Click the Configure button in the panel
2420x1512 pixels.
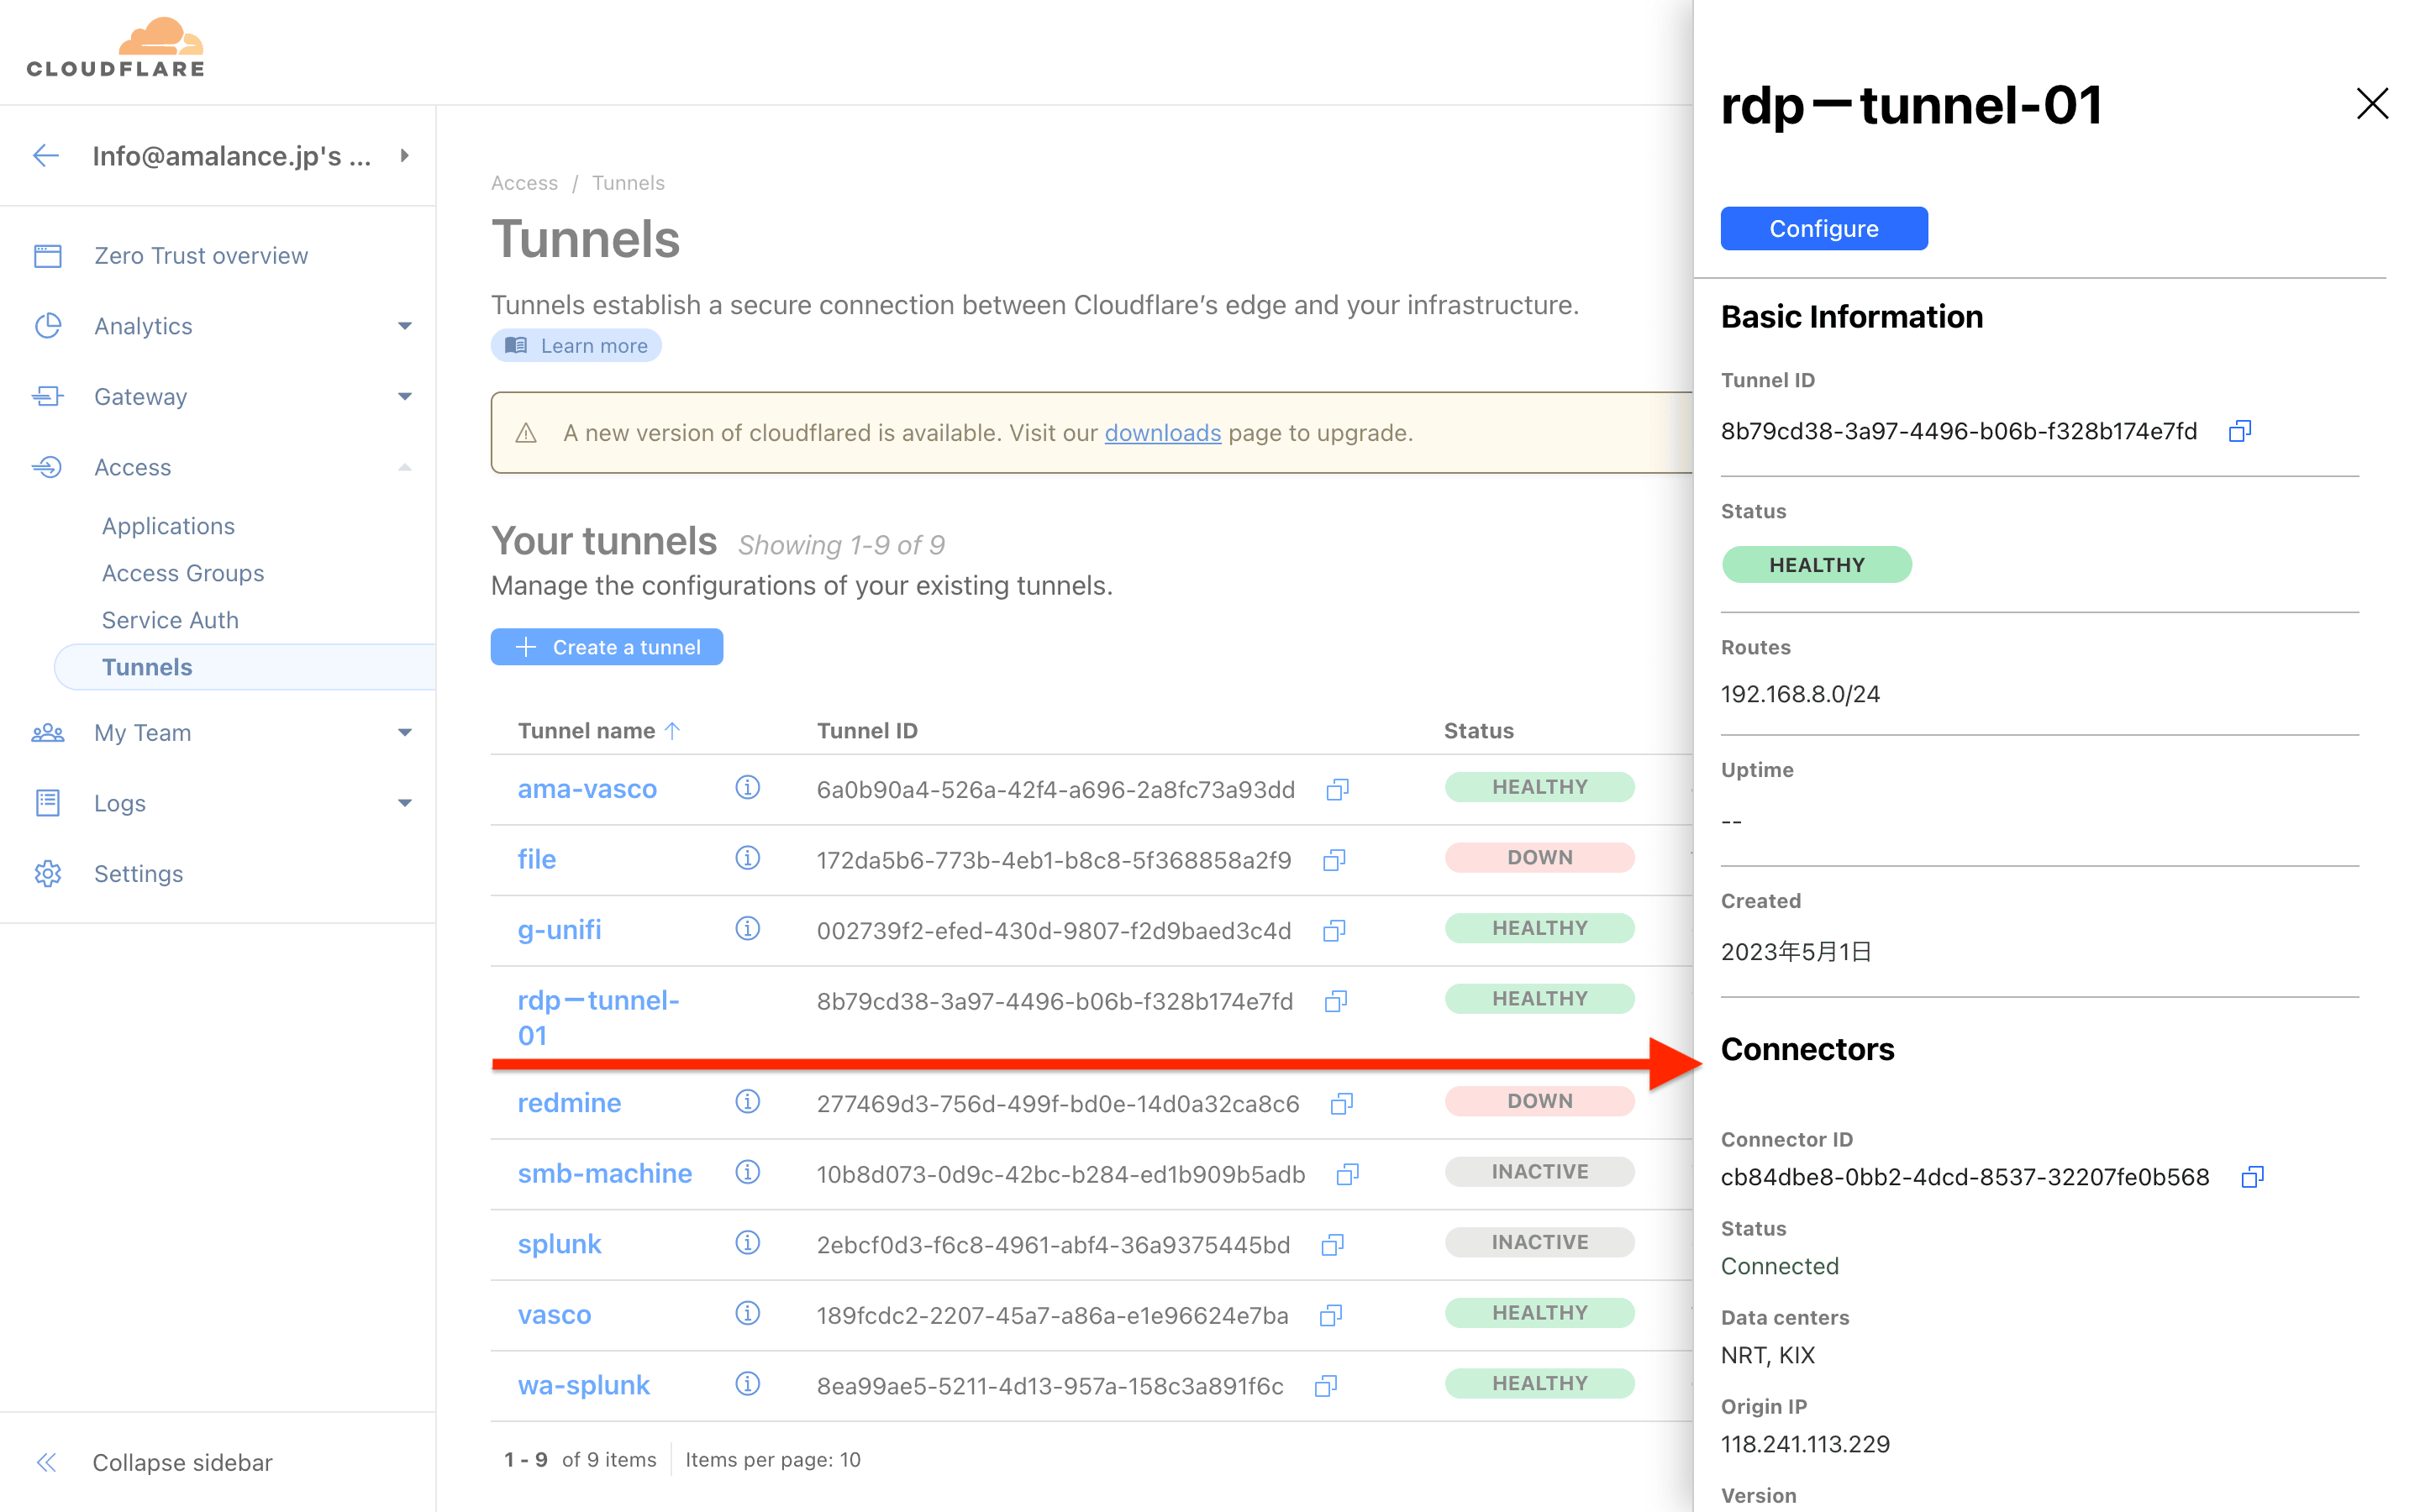(x=1823, y=229)
